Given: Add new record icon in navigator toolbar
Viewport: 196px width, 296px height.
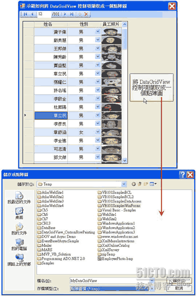Looking at the screenshot, I should pyautogui.click(x=80, y=14).
